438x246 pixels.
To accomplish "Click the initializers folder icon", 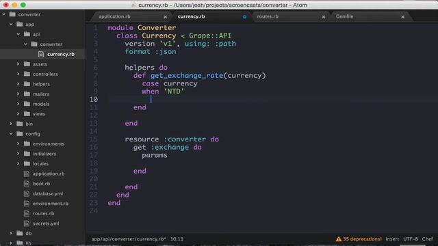I will 27,154.
